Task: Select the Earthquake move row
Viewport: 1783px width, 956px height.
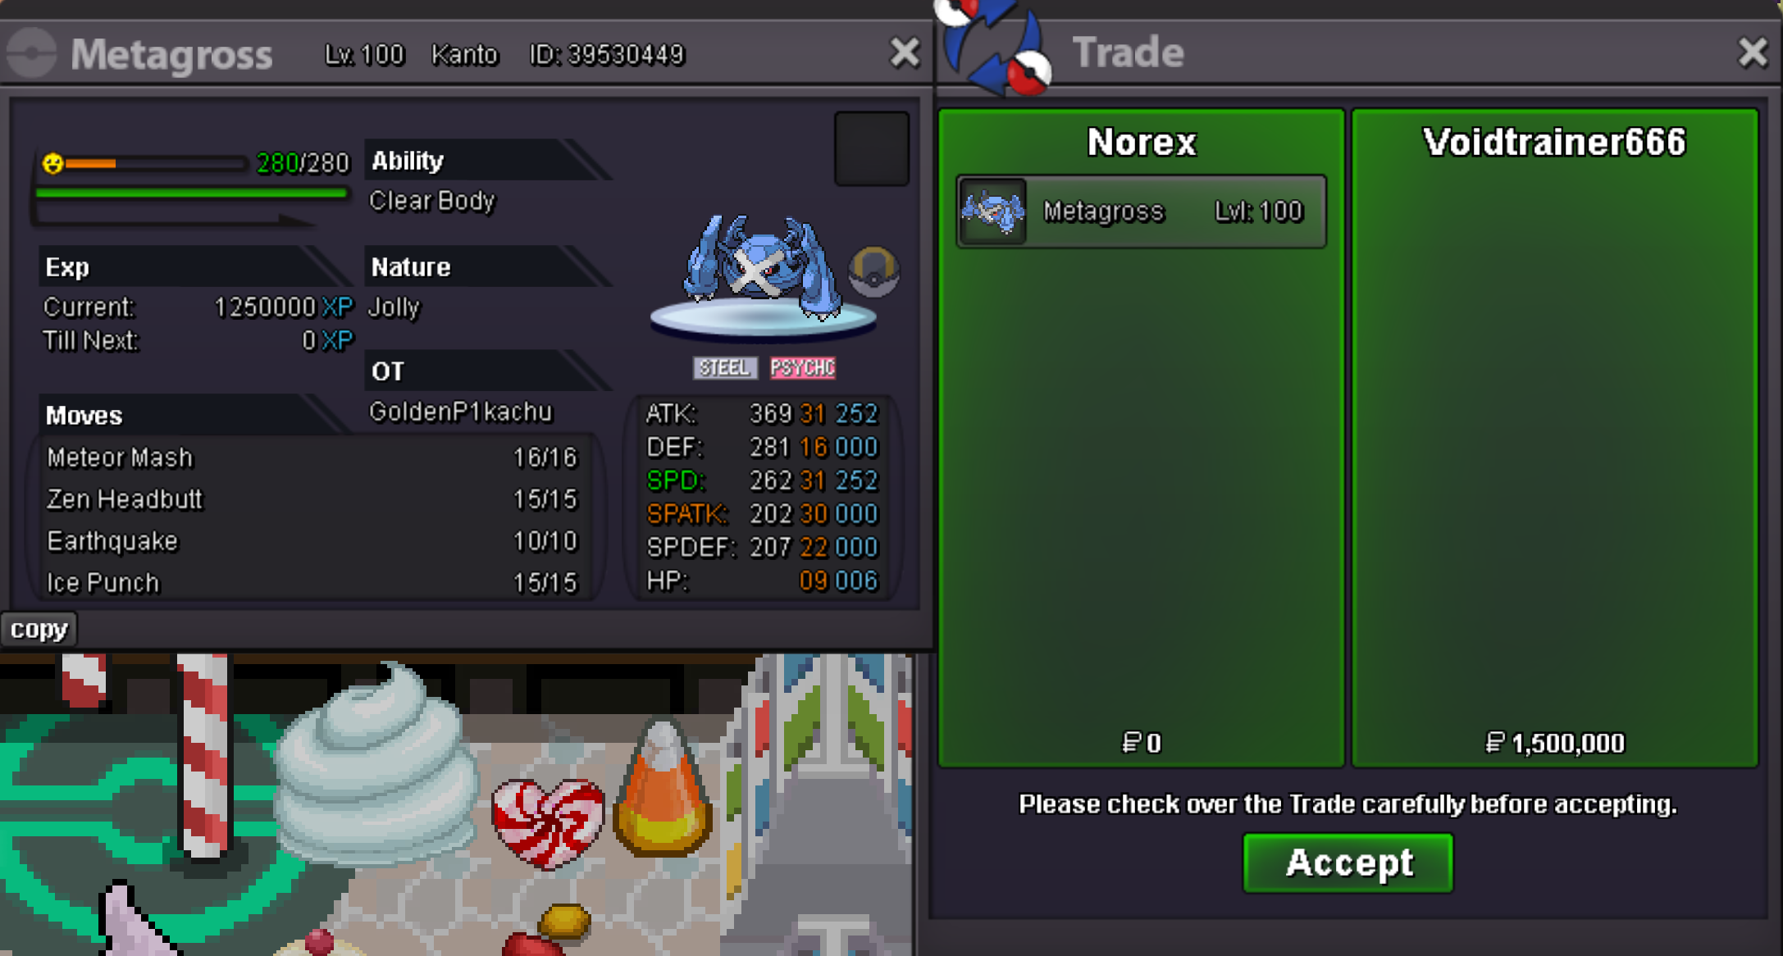Action: coord(313,541)
